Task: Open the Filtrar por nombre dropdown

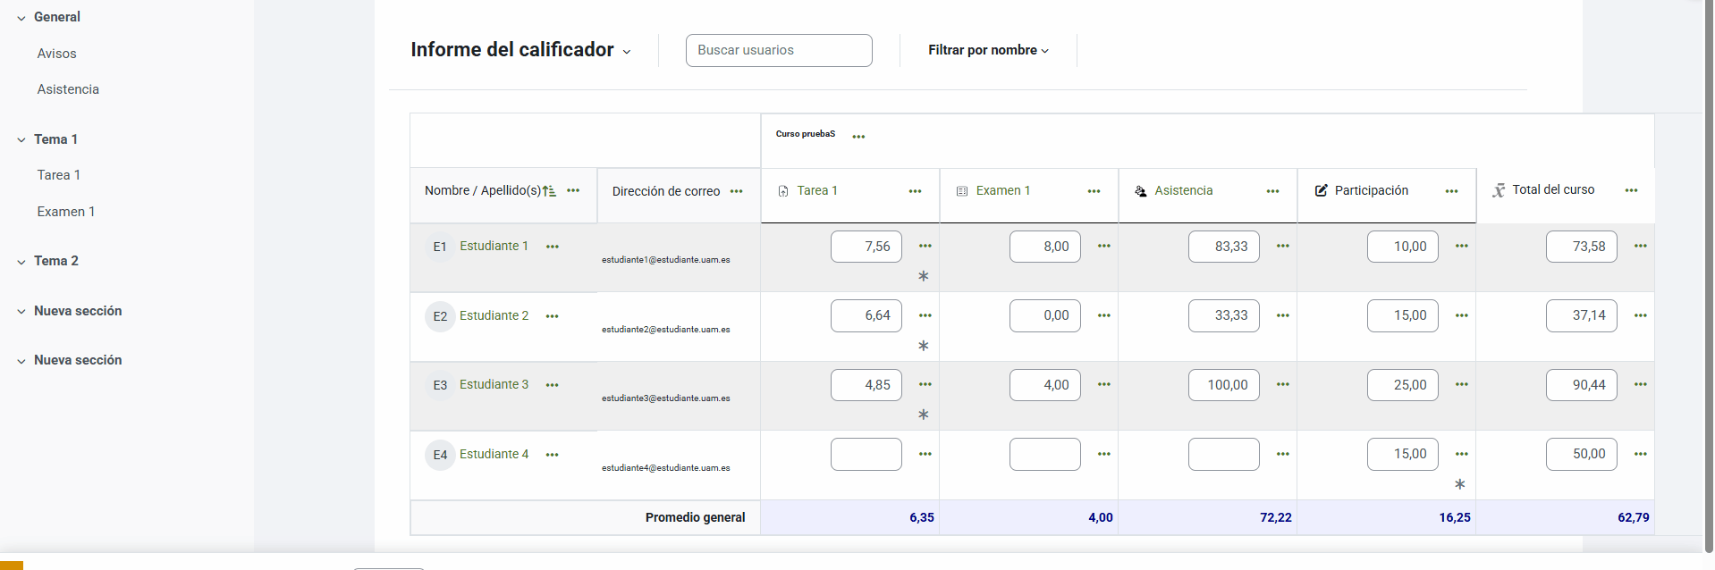Action: (988, 50)
